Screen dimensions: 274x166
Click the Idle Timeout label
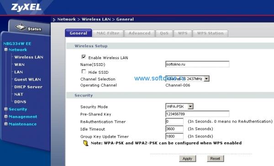(93, 129)
